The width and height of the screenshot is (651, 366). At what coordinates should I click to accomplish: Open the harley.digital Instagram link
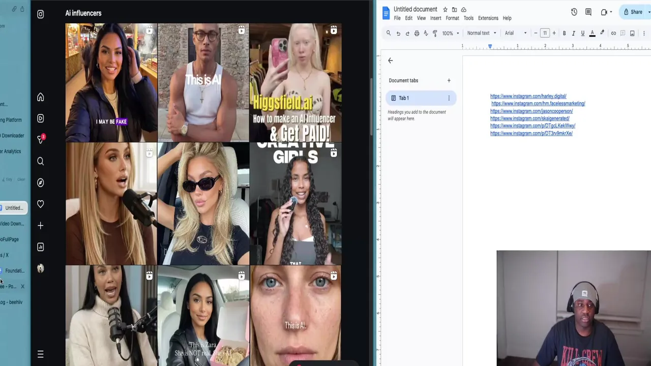pos(528,96)
